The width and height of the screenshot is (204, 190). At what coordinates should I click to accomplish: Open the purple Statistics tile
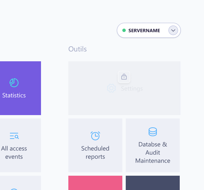click(21, 88)
